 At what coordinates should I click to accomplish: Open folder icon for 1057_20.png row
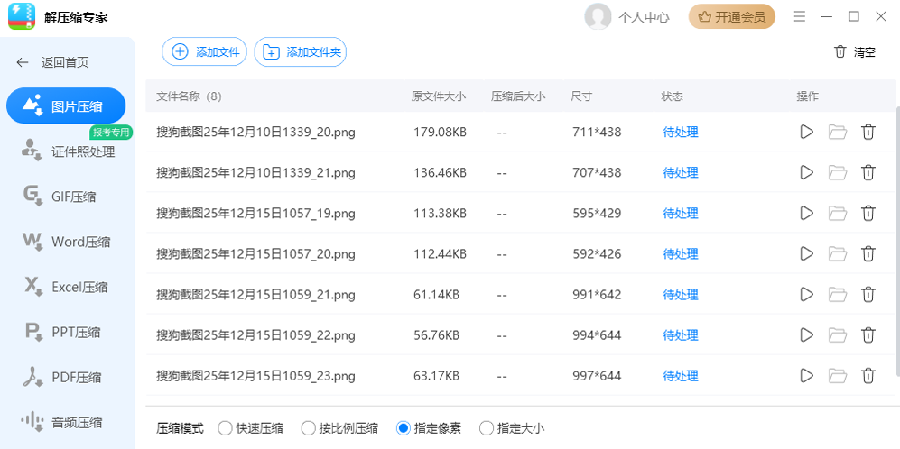(838, 254)
